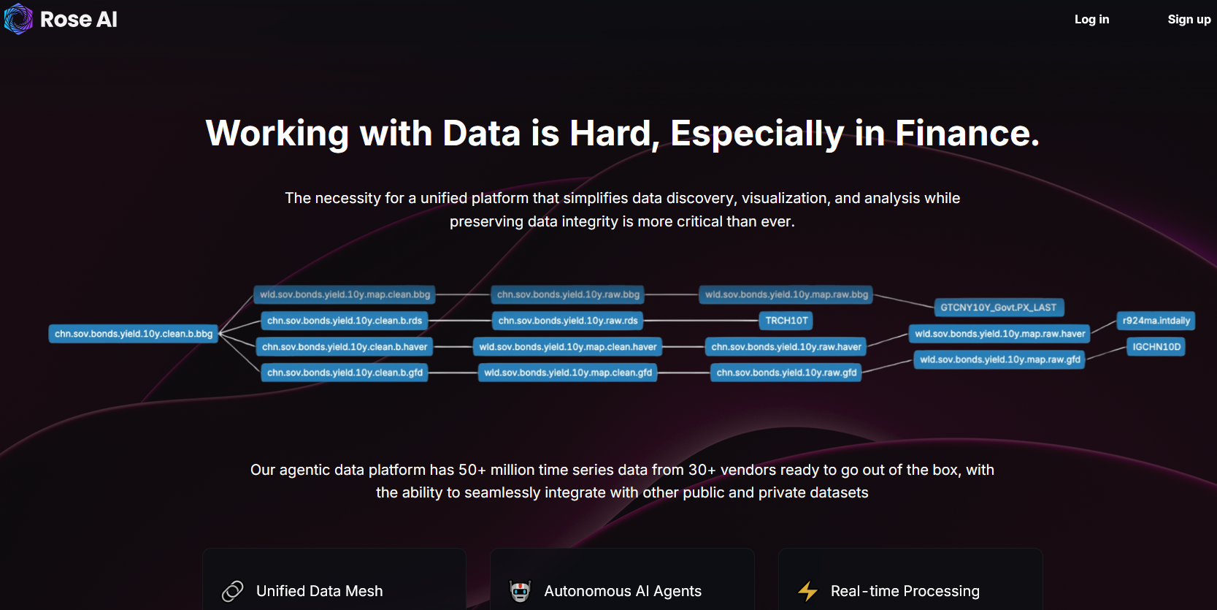Open the Unified Data Mesh card title
This screenshot has height=610, width=1217.
tap(319, 591)
